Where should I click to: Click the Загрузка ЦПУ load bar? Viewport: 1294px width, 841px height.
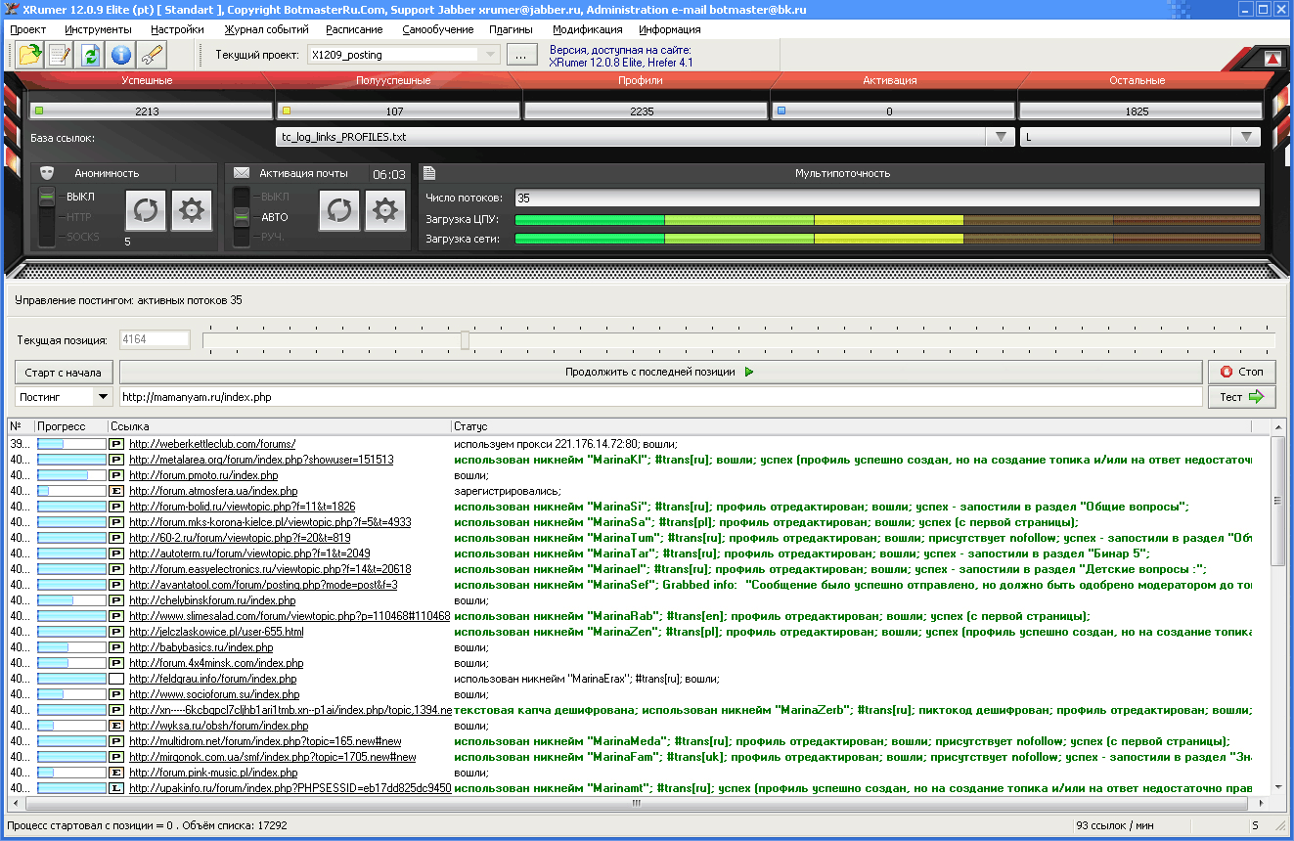(x=887, y=219)
